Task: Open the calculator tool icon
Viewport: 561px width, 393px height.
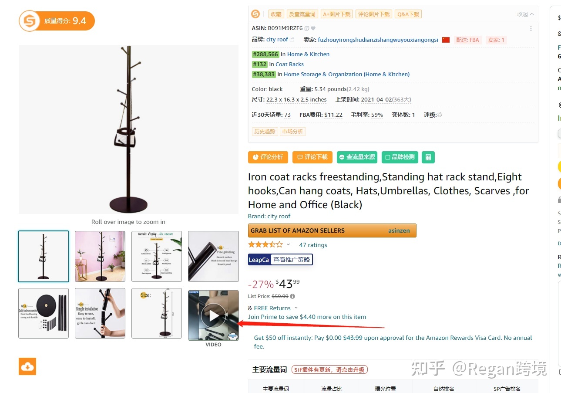Action: pos(428,157)
